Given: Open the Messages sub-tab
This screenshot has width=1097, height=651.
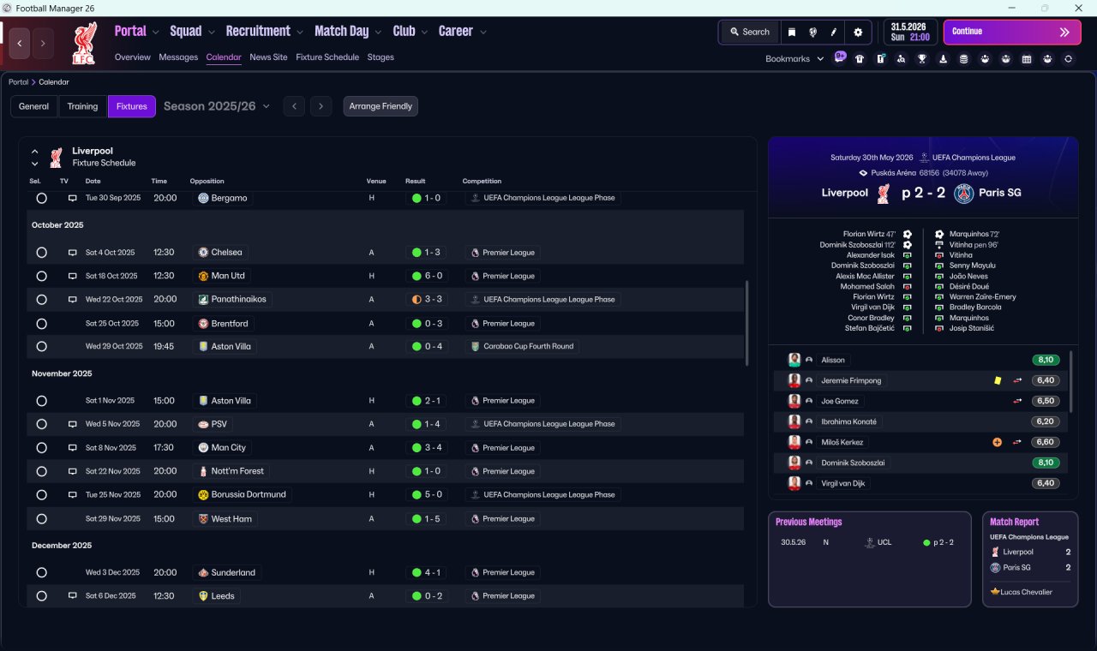Looking at the screenshot, I should [178, 57].
